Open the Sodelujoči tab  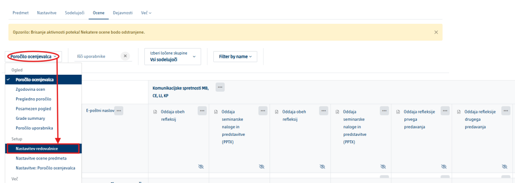(x=75, y=13)
